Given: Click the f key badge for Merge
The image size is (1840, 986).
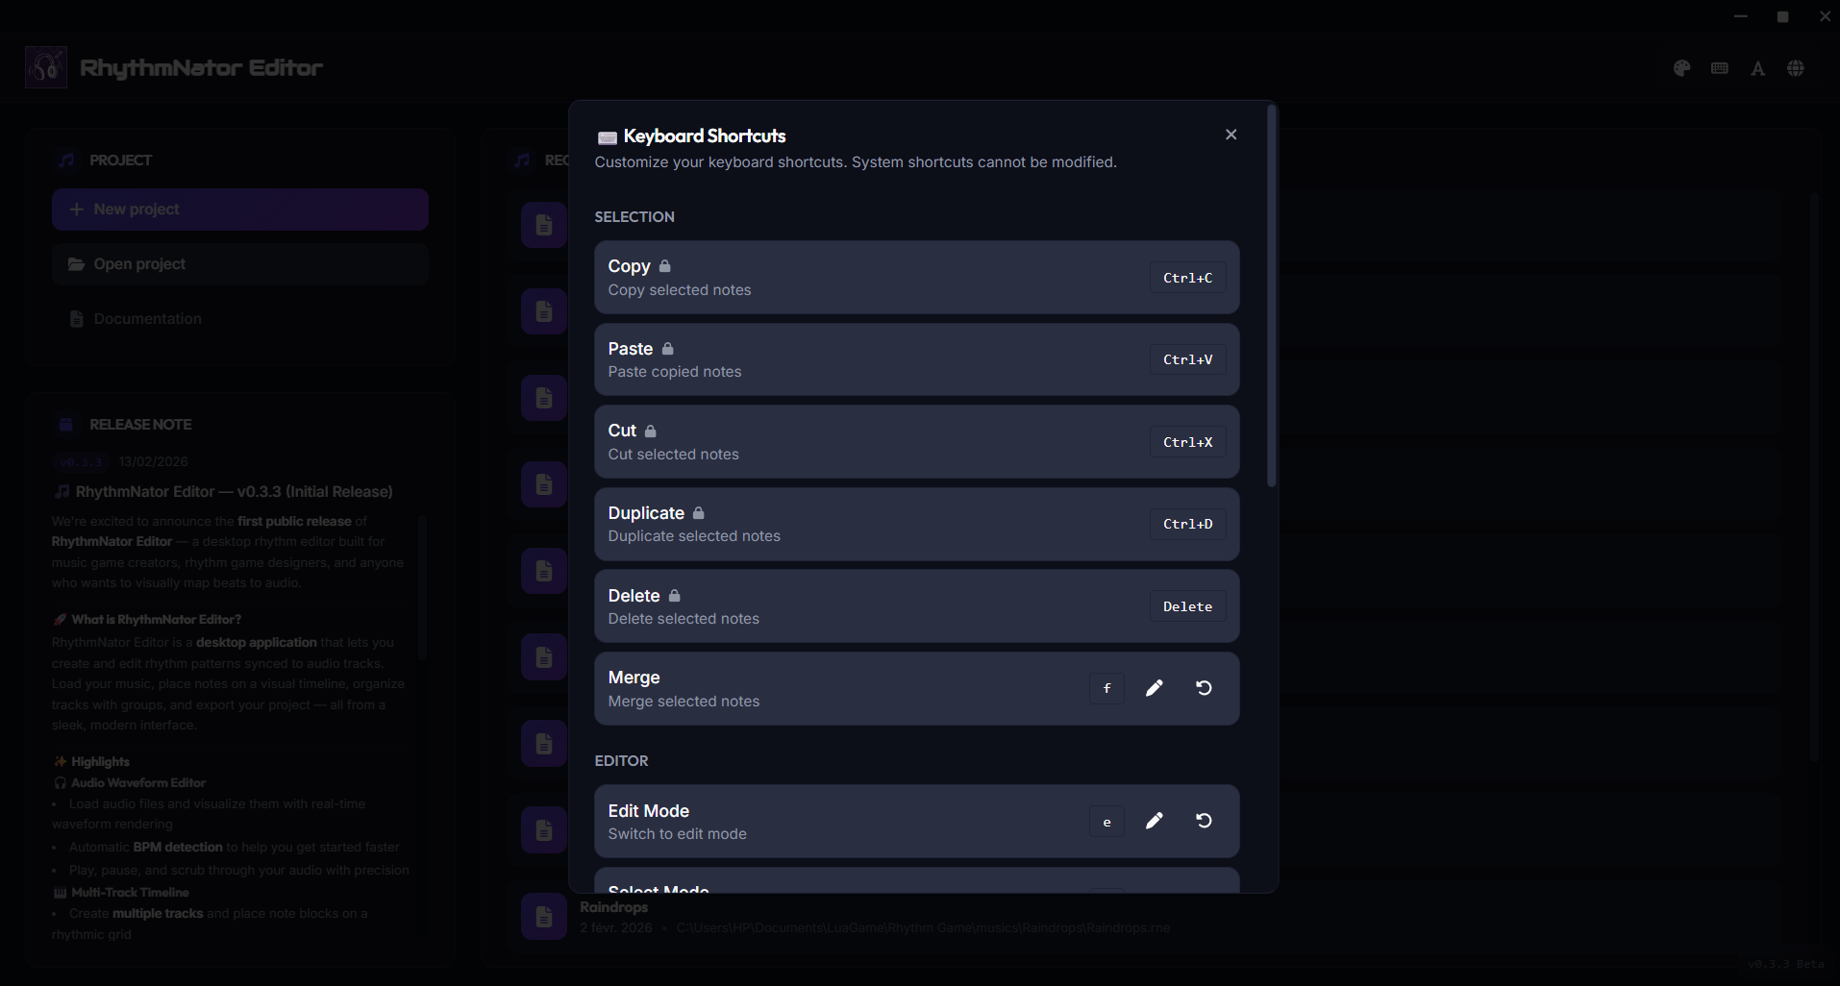Looking at the screenshot, I should pos(1106,688).
